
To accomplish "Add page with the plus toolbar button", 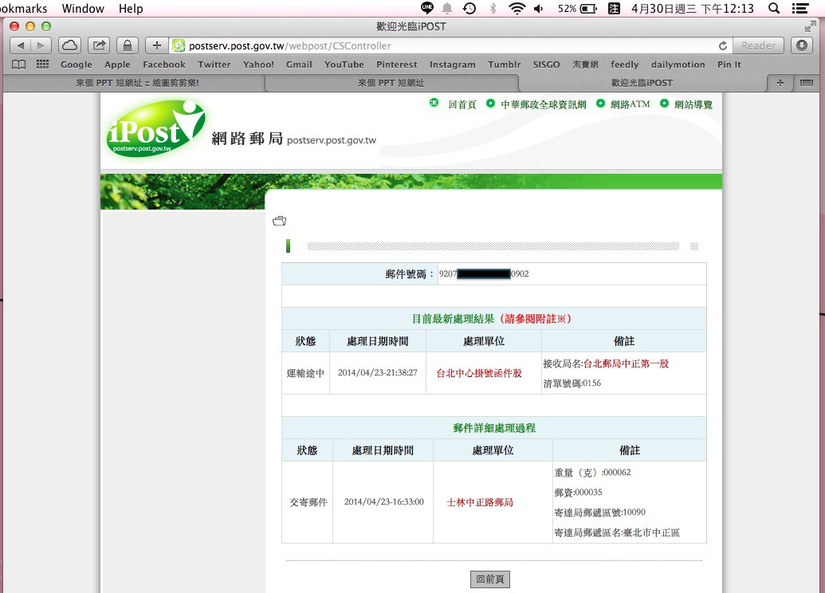I will (157, 45).
